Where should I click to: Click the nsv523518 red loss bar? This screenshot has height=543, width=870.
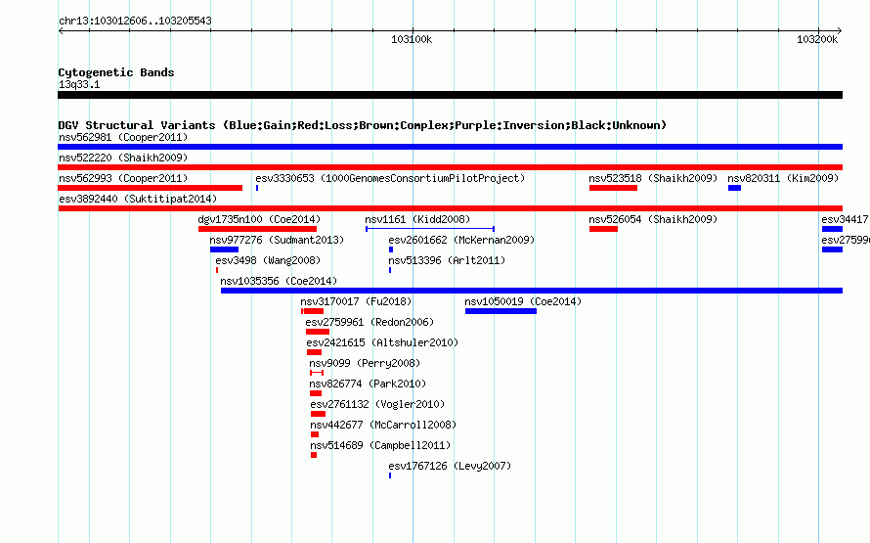tap(613, 188)
